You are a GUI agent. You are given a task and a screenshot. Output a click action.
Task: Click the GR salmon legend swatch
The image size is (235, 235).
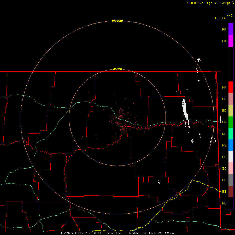click(231, 99)
